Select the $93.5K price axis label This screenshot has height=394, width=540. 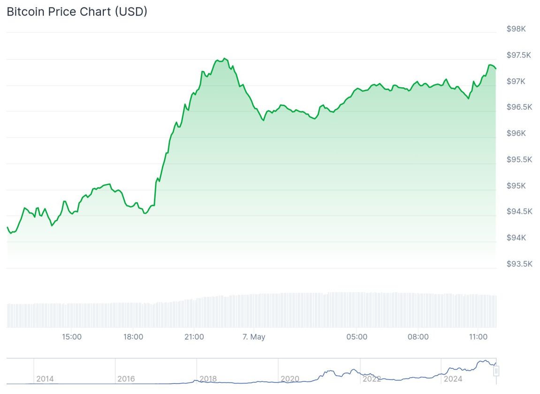[x=519, y=264]
